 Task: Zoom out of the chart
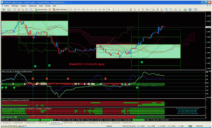pos(171,9)
